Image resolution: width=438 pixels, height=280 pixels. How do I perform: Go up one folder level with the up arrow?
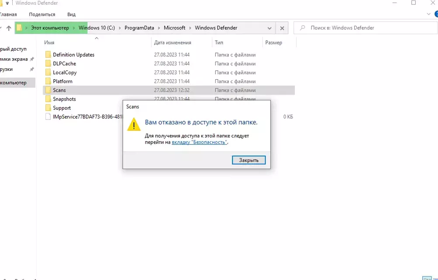point(9,28)
